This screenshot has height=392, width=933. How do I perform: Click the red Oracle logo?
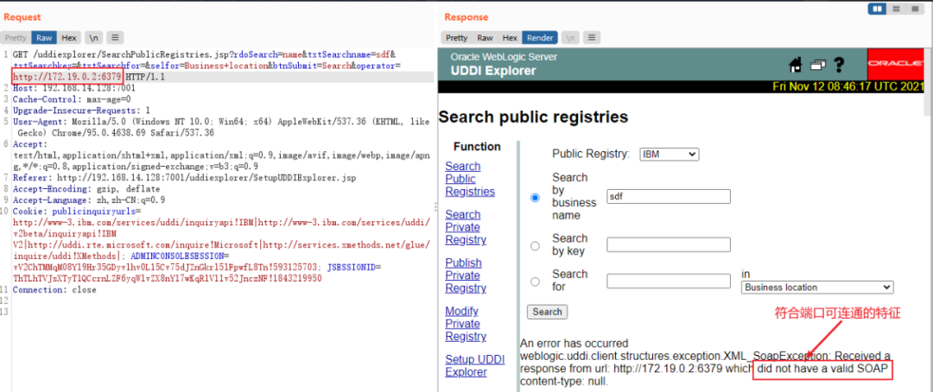[896, 64]
